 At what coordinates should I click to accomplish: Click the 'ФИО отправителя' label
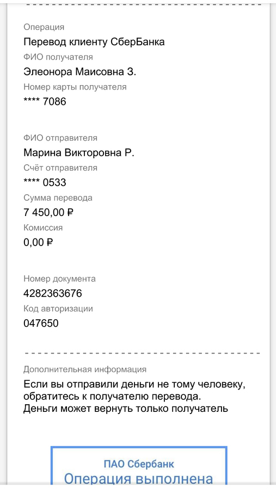[60, 138]
